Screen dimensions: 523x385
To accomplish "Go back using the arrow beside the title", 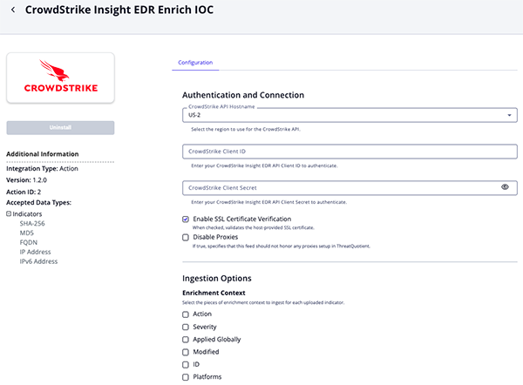I will point(13,10).
